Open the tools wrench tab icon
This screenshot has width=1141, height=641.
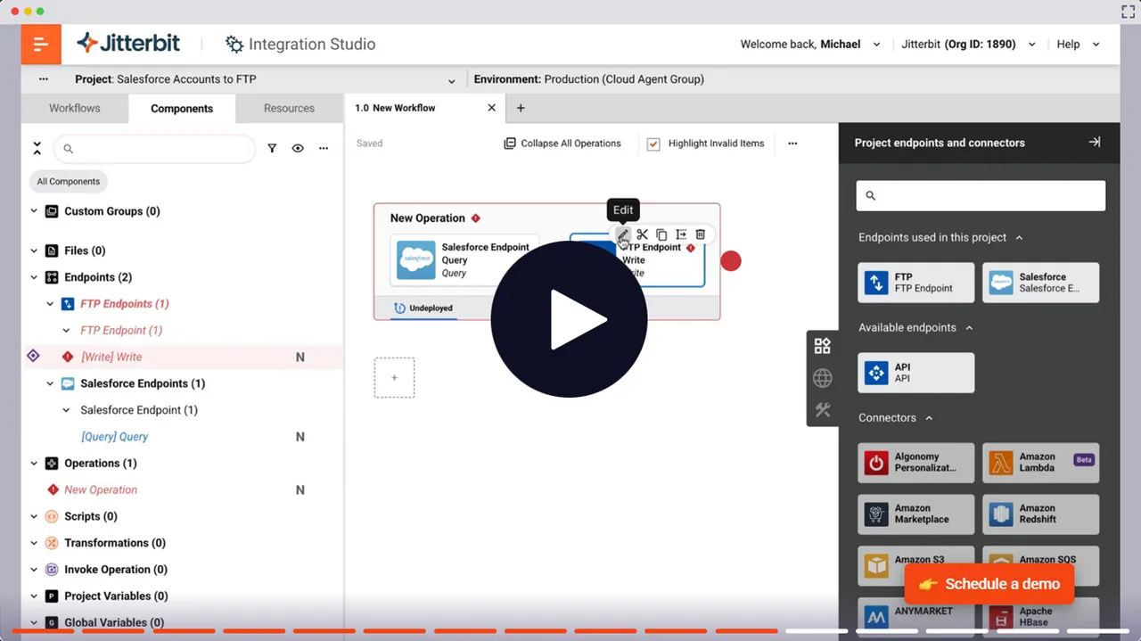click(823, 410)
